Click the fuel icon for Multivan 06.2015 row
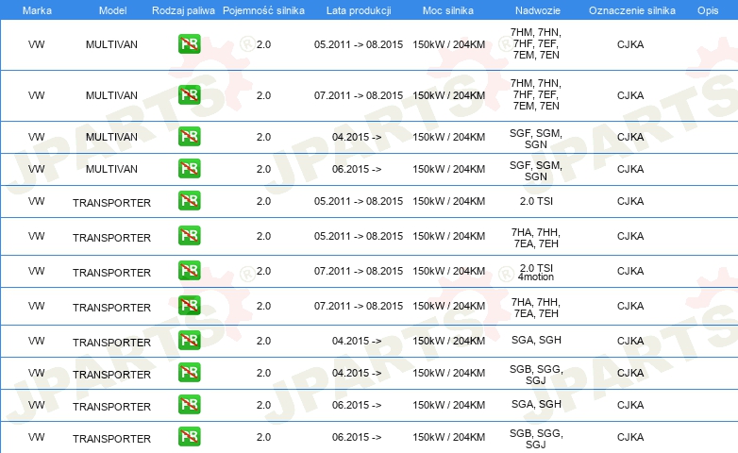The width and height of the screenshot is (738, 453). click(189, 169)
